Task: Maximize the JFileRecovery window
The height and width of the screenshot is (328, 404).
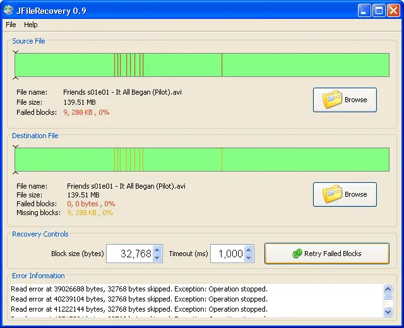Action: tap(379, 11)
